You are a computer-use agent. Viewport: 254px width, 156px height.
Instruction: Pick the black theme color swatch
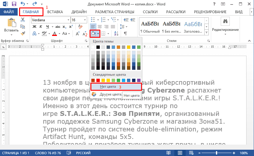click(98, 47)
